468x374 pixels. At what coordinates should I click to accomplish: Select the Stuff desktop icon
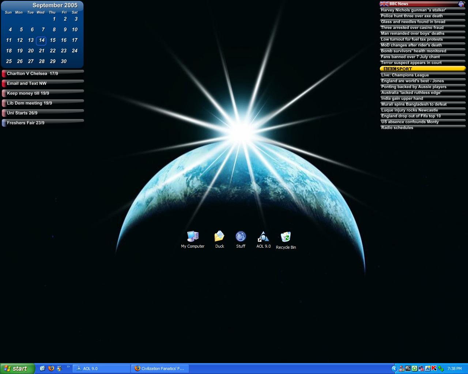pyautogui.click(x=241, y=240)
